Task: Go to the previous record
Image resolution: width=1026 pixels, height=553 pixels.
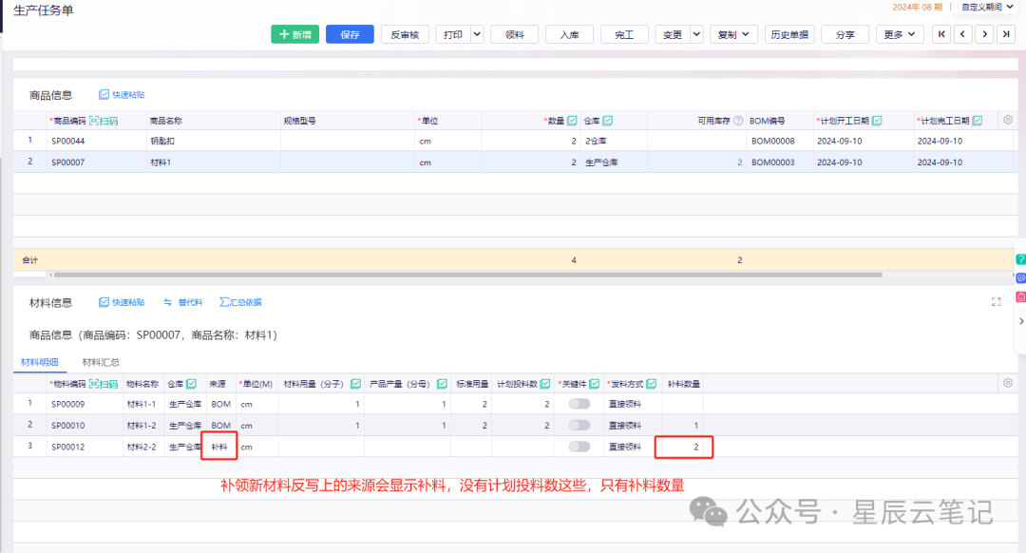Action: tap(963, 34)
